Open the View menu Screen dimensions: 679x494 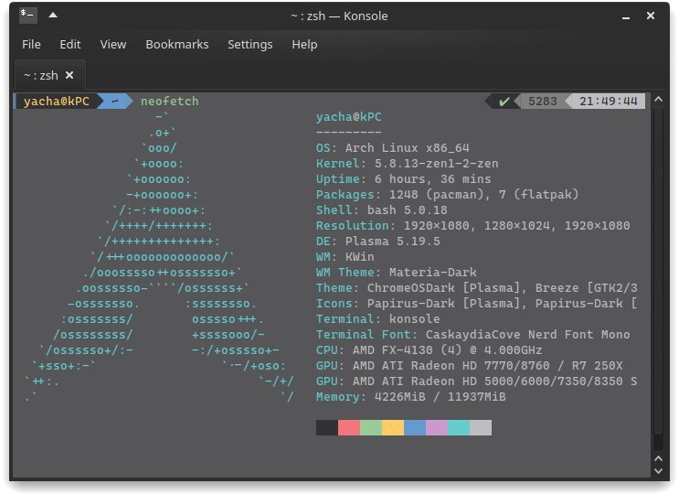pyautogui.click(x=113, y=45)
